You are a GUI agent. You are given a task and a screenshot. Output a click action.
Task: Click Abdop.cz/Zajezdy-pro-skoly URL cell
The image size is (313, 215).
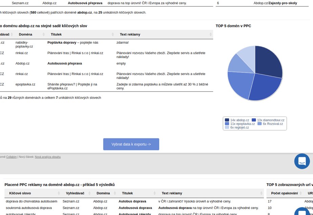click(275, 3)
